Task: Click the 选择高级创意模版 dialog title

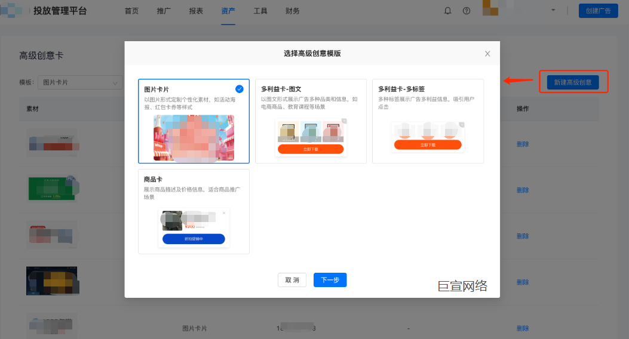Action: (x=312, y=53)
